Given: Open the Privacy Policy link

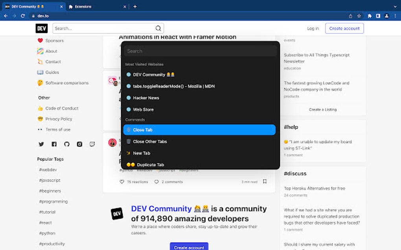Looking at the screenshot, I should pos(59,119).
